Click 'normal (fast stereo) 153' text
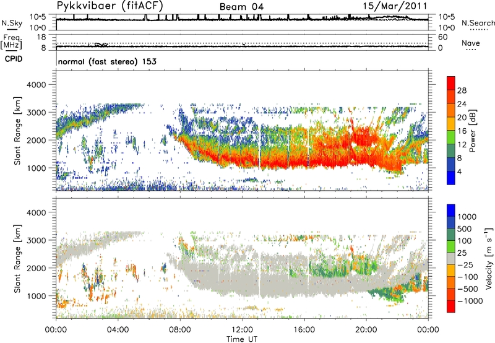 pyautogui.click(x=107, y=61)
